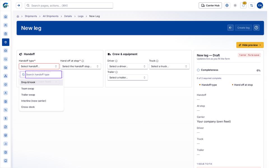
Task: Open the people group icon in sidebar
Action: coord(6,25)
